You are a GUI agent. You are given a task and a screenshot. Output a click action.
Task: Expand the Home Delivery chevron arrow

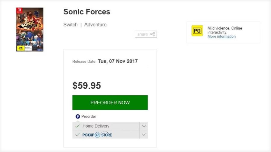tap(144, 126)
